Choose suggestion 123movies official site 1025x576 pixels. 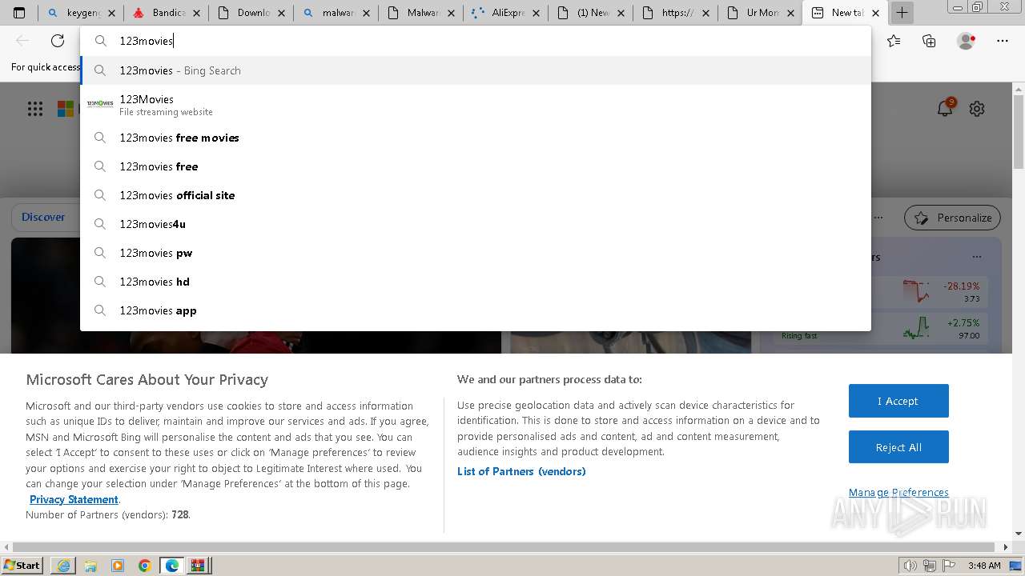476,195
